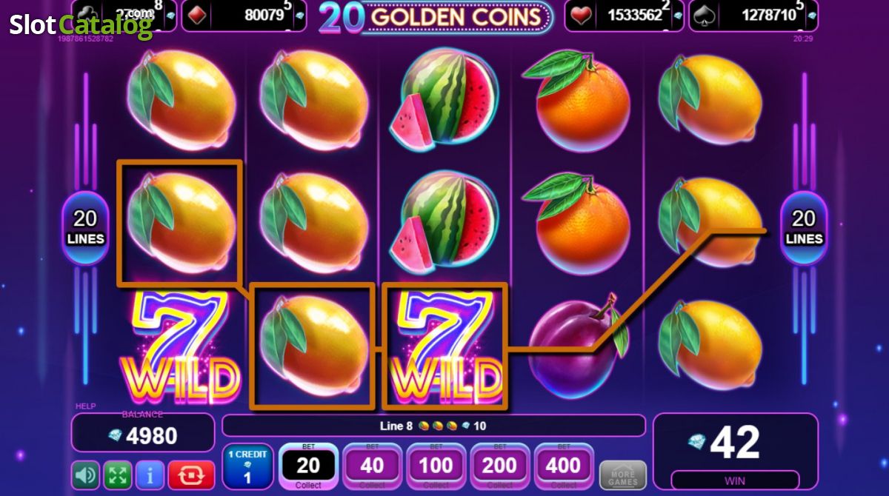Mute the game sound with speaker icon
The height and width of the screenshot is (496, 889).
85,474
